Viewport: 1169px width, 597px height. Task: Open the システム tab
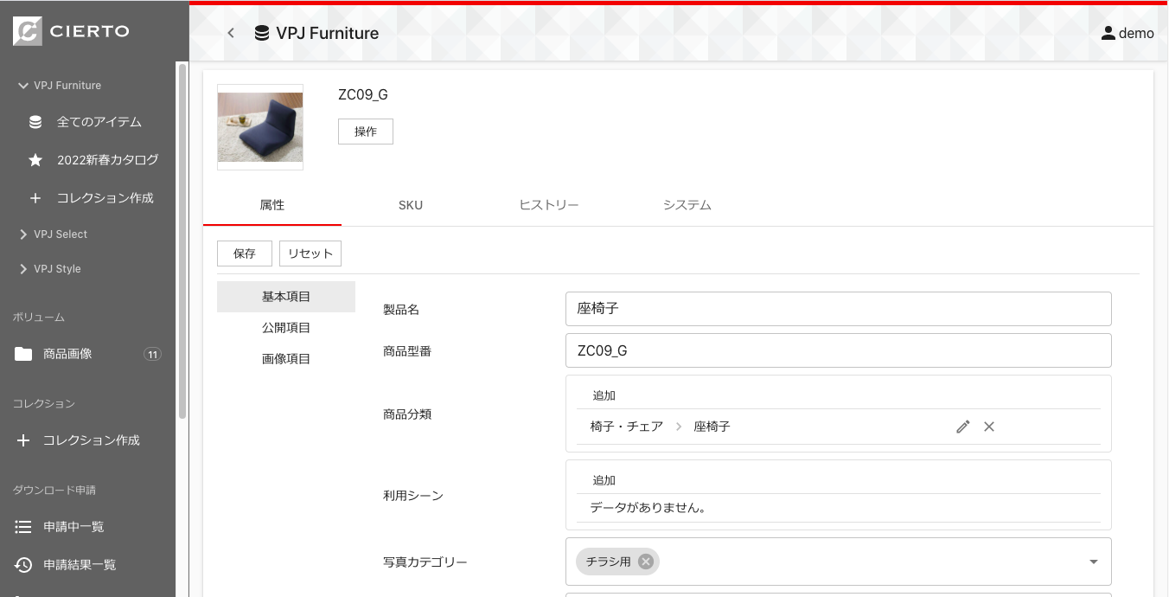pos(687,205)
